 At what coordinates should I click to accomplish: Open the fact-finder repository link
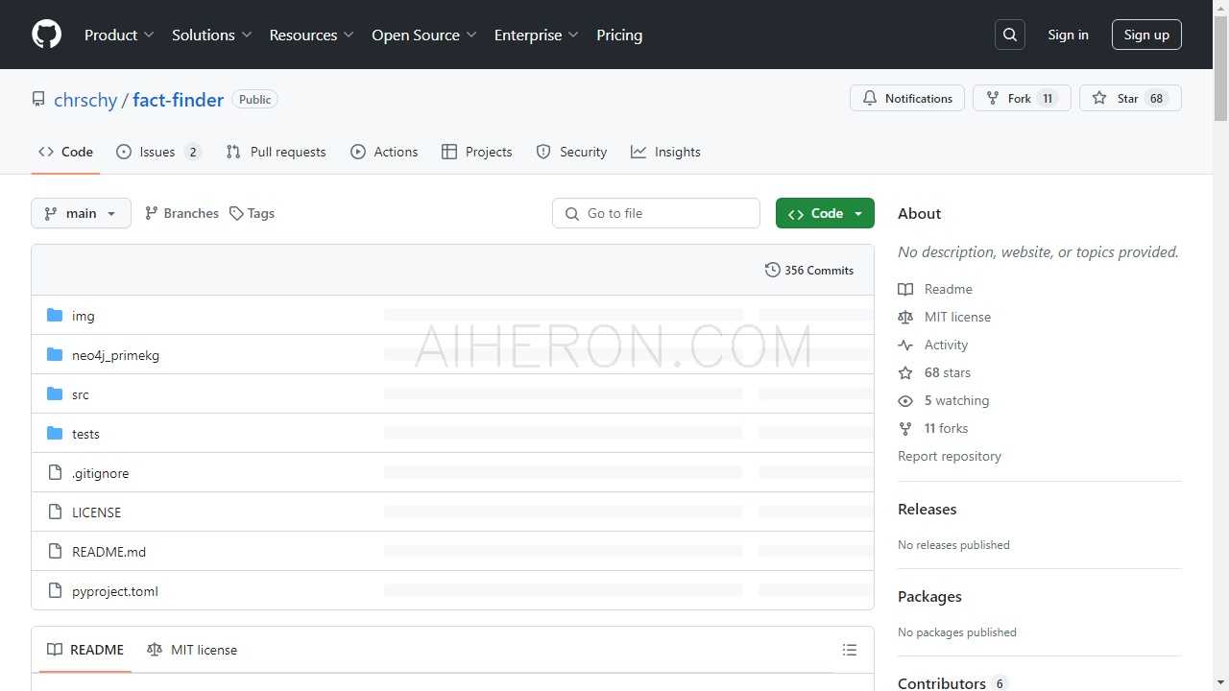click(x=179, y=100)
